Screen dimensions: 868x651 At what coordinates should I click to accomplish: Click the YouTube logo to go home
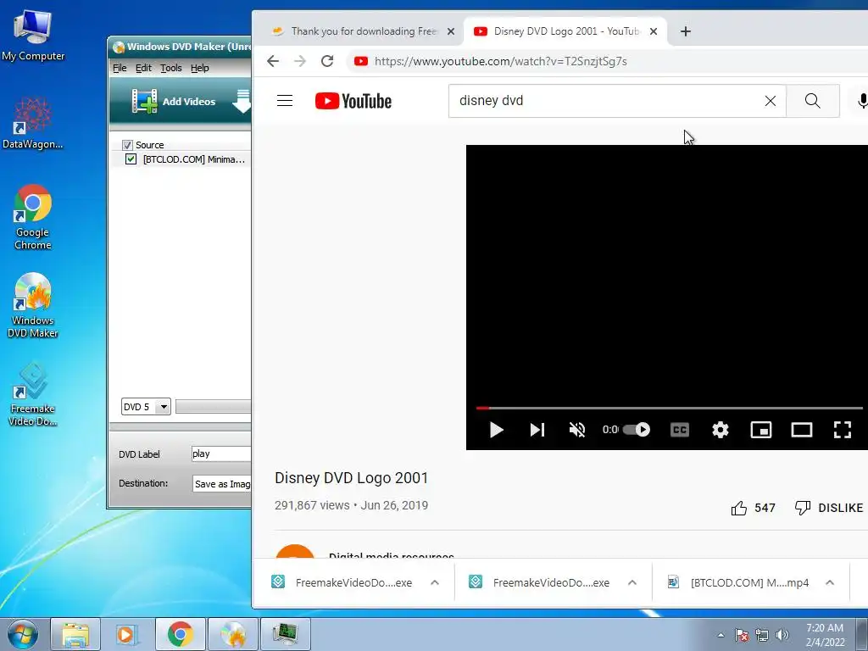point(353,101)
